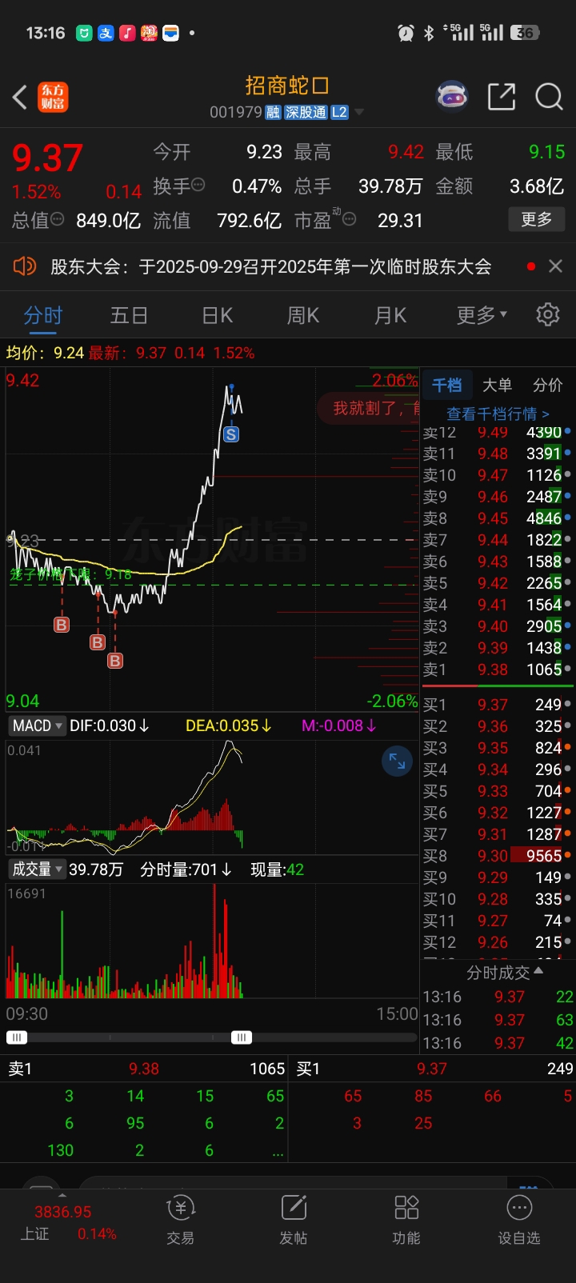The image size is (576, 1283).
Task: Tap the 招商蛇口 stock title
Action: click(x=287, y=85)
